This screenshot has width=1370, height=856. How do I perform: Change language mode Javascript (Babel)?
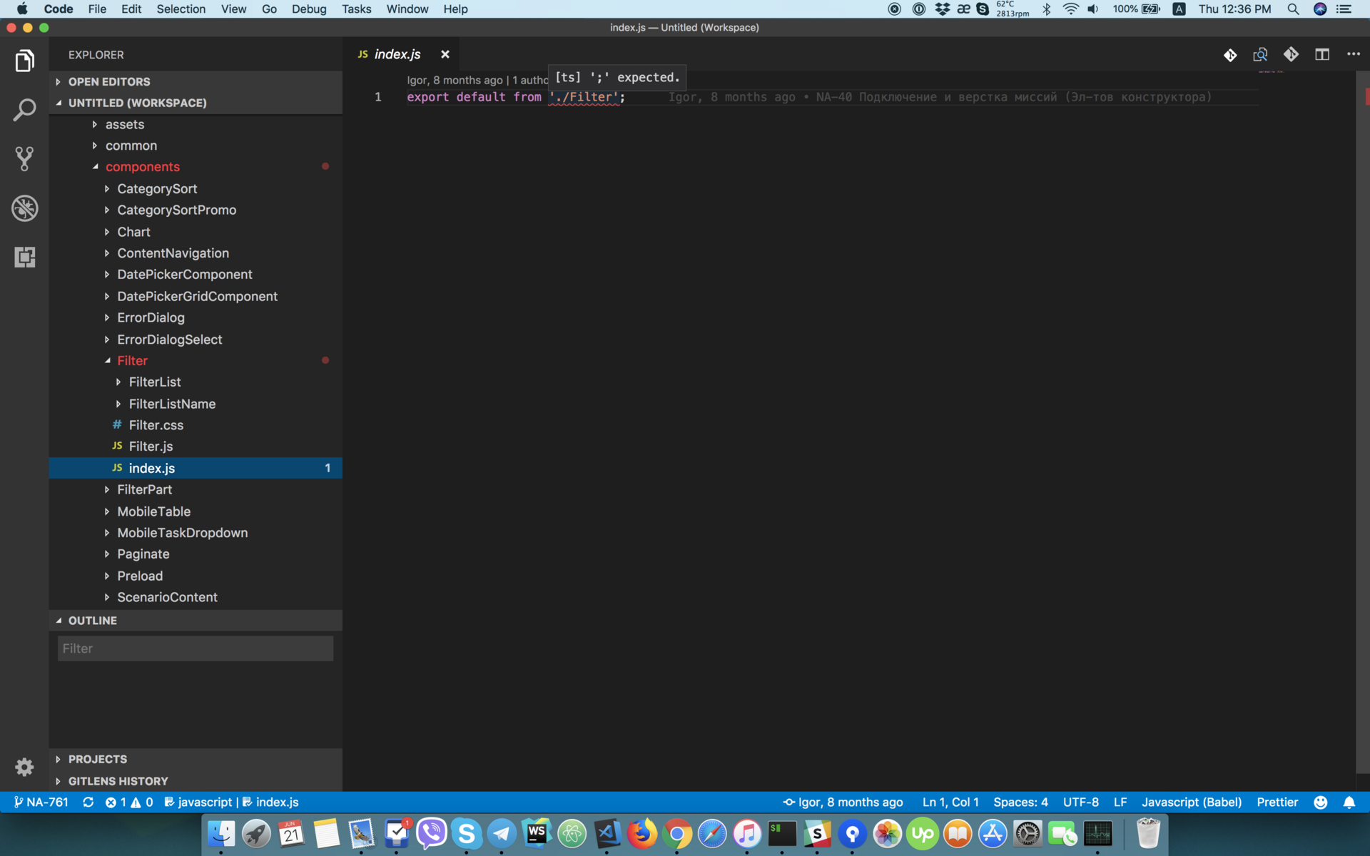pos(1192,802)
